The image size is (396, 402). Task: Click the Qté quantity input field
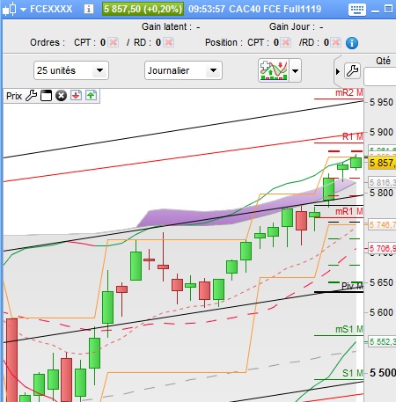pyautogui.click(x=380, y=77)
